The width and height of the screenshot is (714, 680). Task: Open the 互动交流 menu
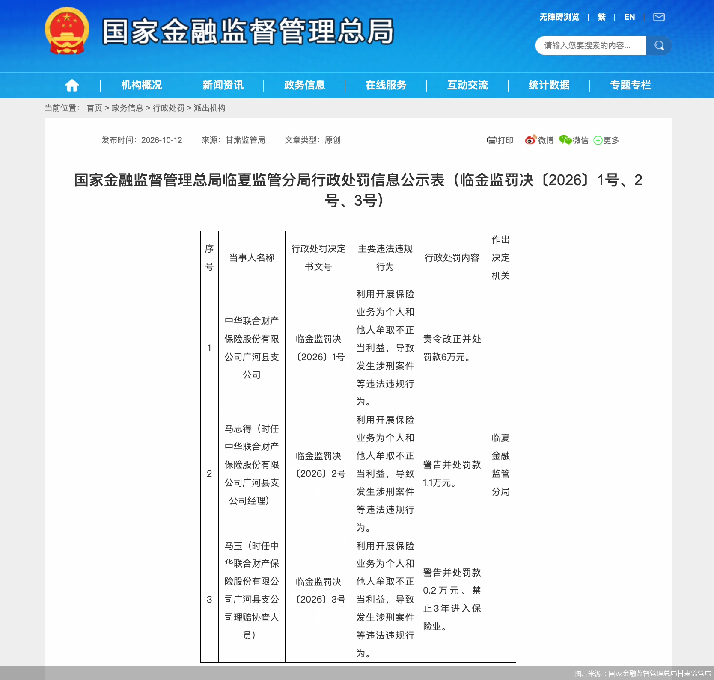point(467,85)
